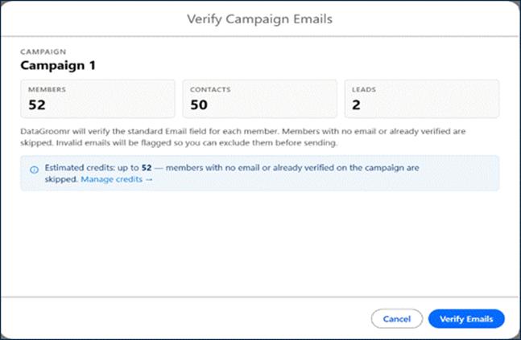Screen dimensions: 521x340
Task: Click the MEMBERS label text
Action: [x=47, y=89]
